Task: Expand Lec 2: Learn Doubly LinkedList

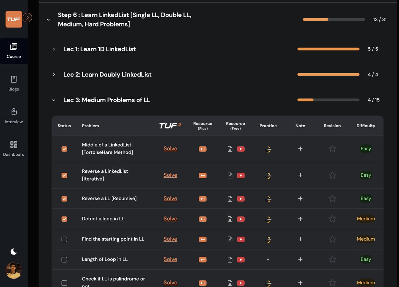Action: pyautogui.click(x=54, y=75)
